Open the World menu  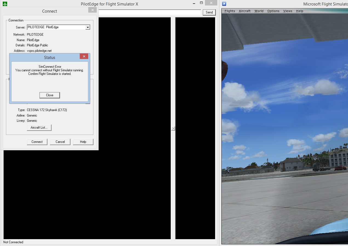pos(259,11)
